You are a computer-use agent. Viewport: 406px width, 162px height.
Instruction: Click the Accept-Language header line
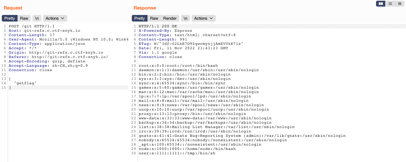[x=48, y=66]
